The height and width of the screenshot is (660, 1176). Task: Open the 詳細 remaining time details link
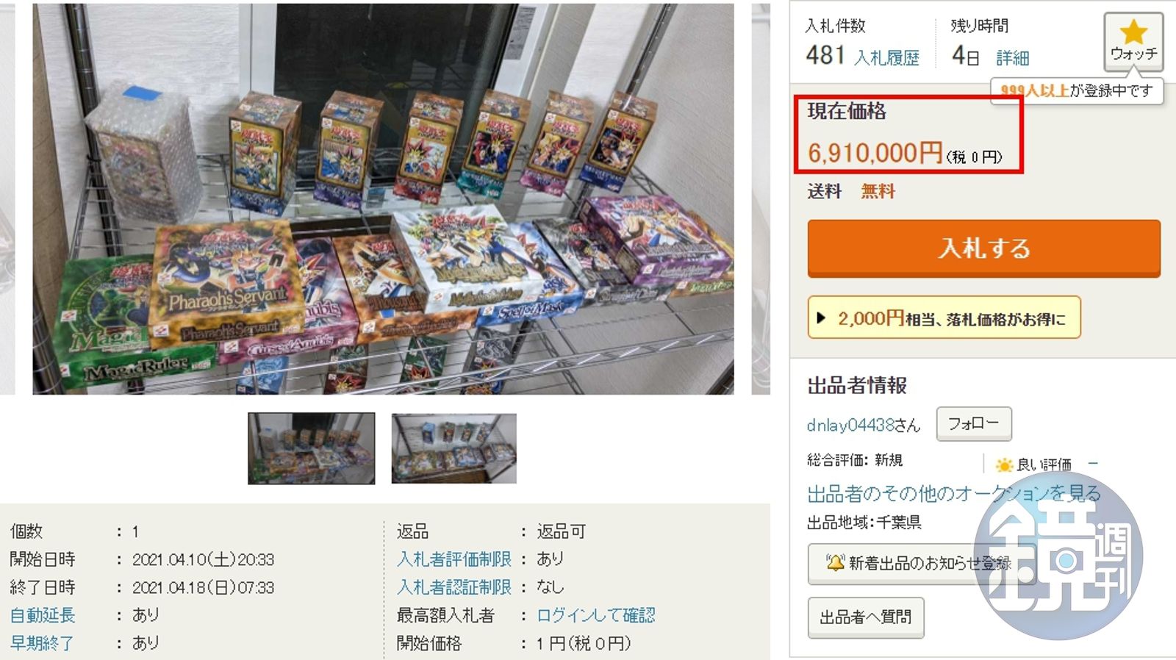(1012, 57)
